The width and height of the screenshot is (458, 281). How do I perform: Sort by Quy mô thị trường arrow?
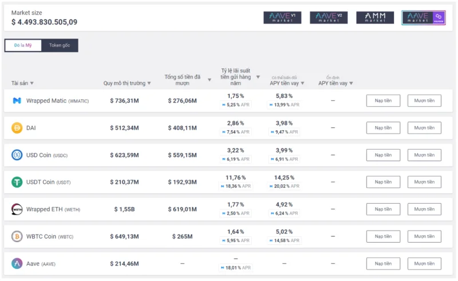tap(149, 83)
